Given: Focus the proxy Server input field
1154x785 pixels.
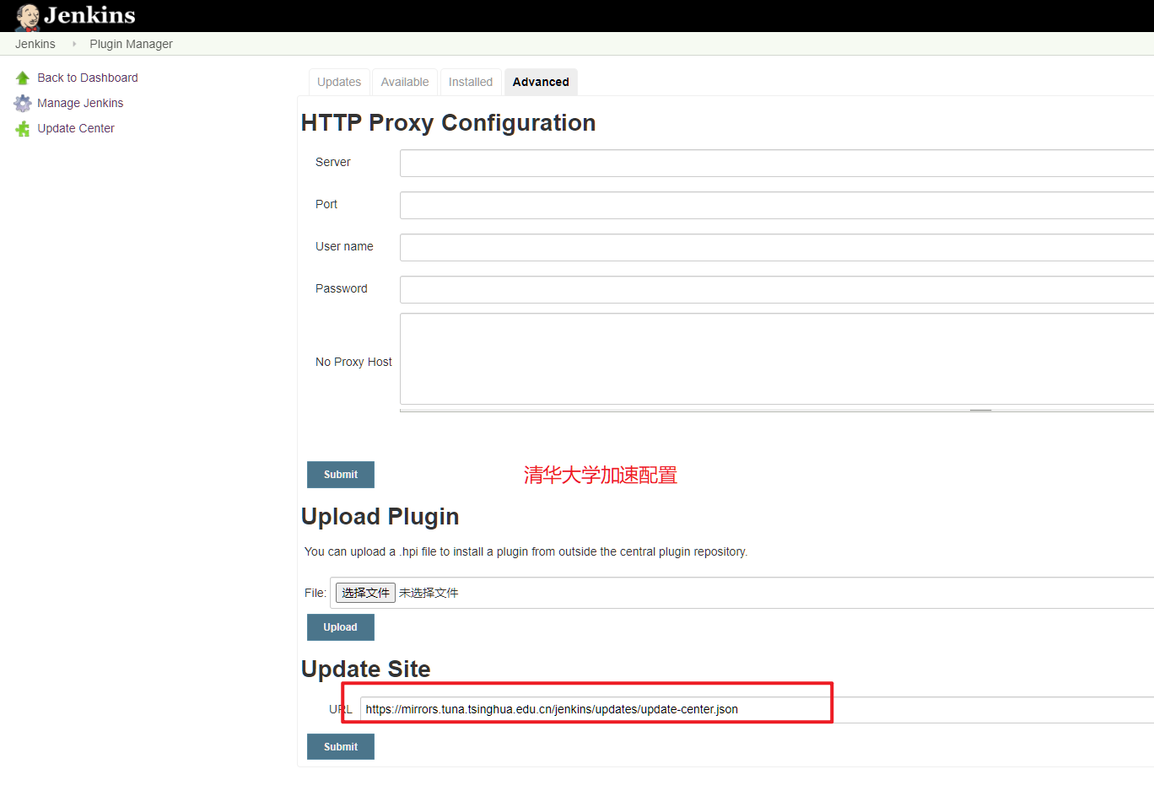Looking at the screenshot, I should click(x=777, y=164).
